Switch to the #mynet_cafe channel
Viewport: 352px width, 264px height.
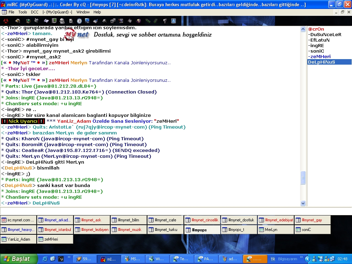(166, 220)
